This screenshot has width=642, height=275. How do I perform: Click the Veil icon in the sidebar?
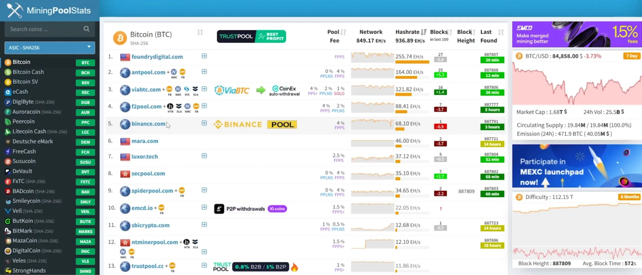click(8, 211)
